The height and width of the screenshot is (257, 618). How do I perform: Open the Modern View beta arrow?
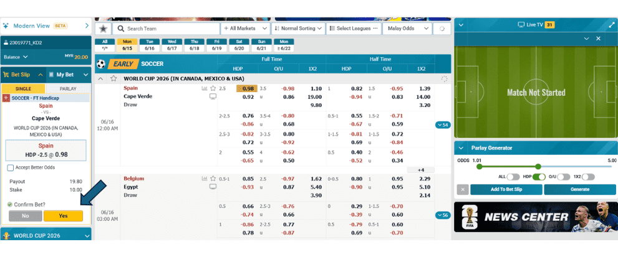click(x=87, y=26)
